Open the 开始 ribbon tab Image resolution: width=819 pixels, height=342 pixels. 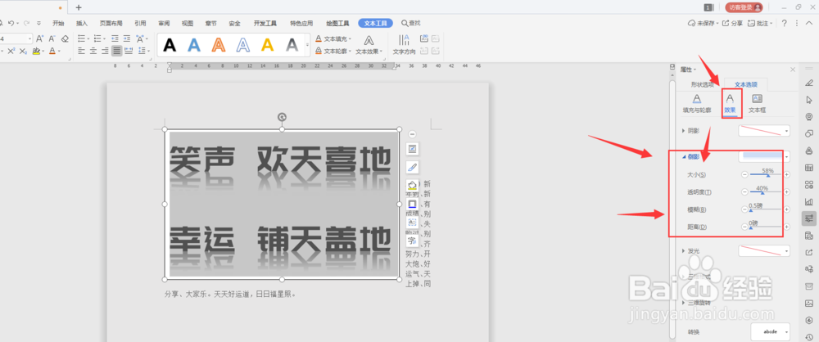[x=58, y=23]
